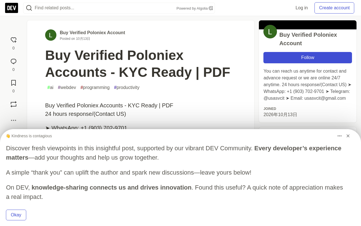361x226 pixels.
Task: Click into the Find related posts field
Action: point(104,8)
